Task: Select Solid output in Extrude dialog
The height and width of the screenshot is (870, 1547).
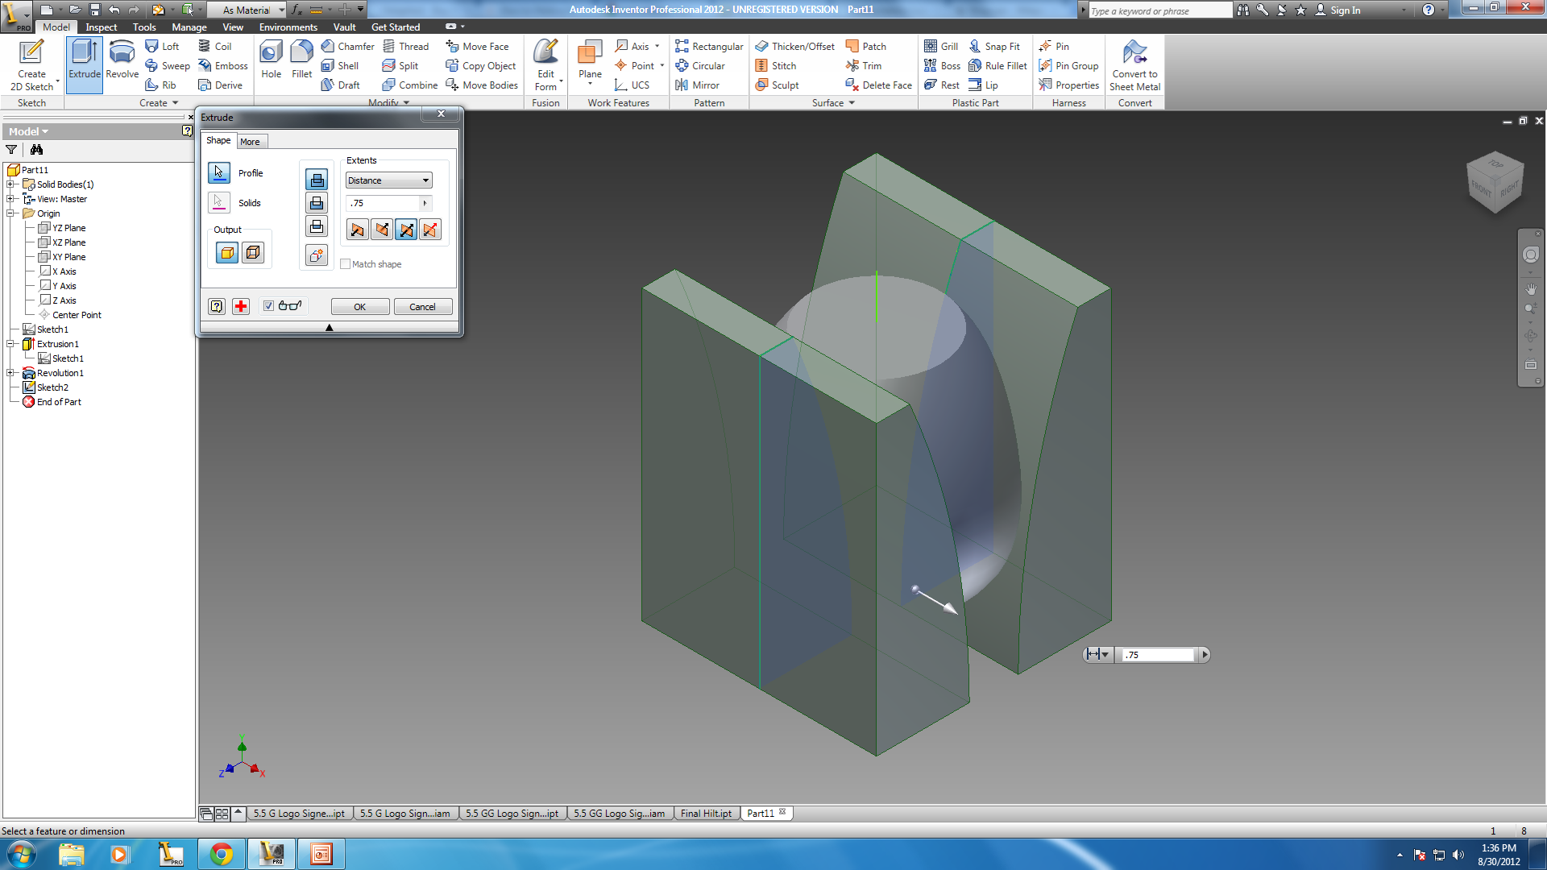Action: tap(227, 253)
